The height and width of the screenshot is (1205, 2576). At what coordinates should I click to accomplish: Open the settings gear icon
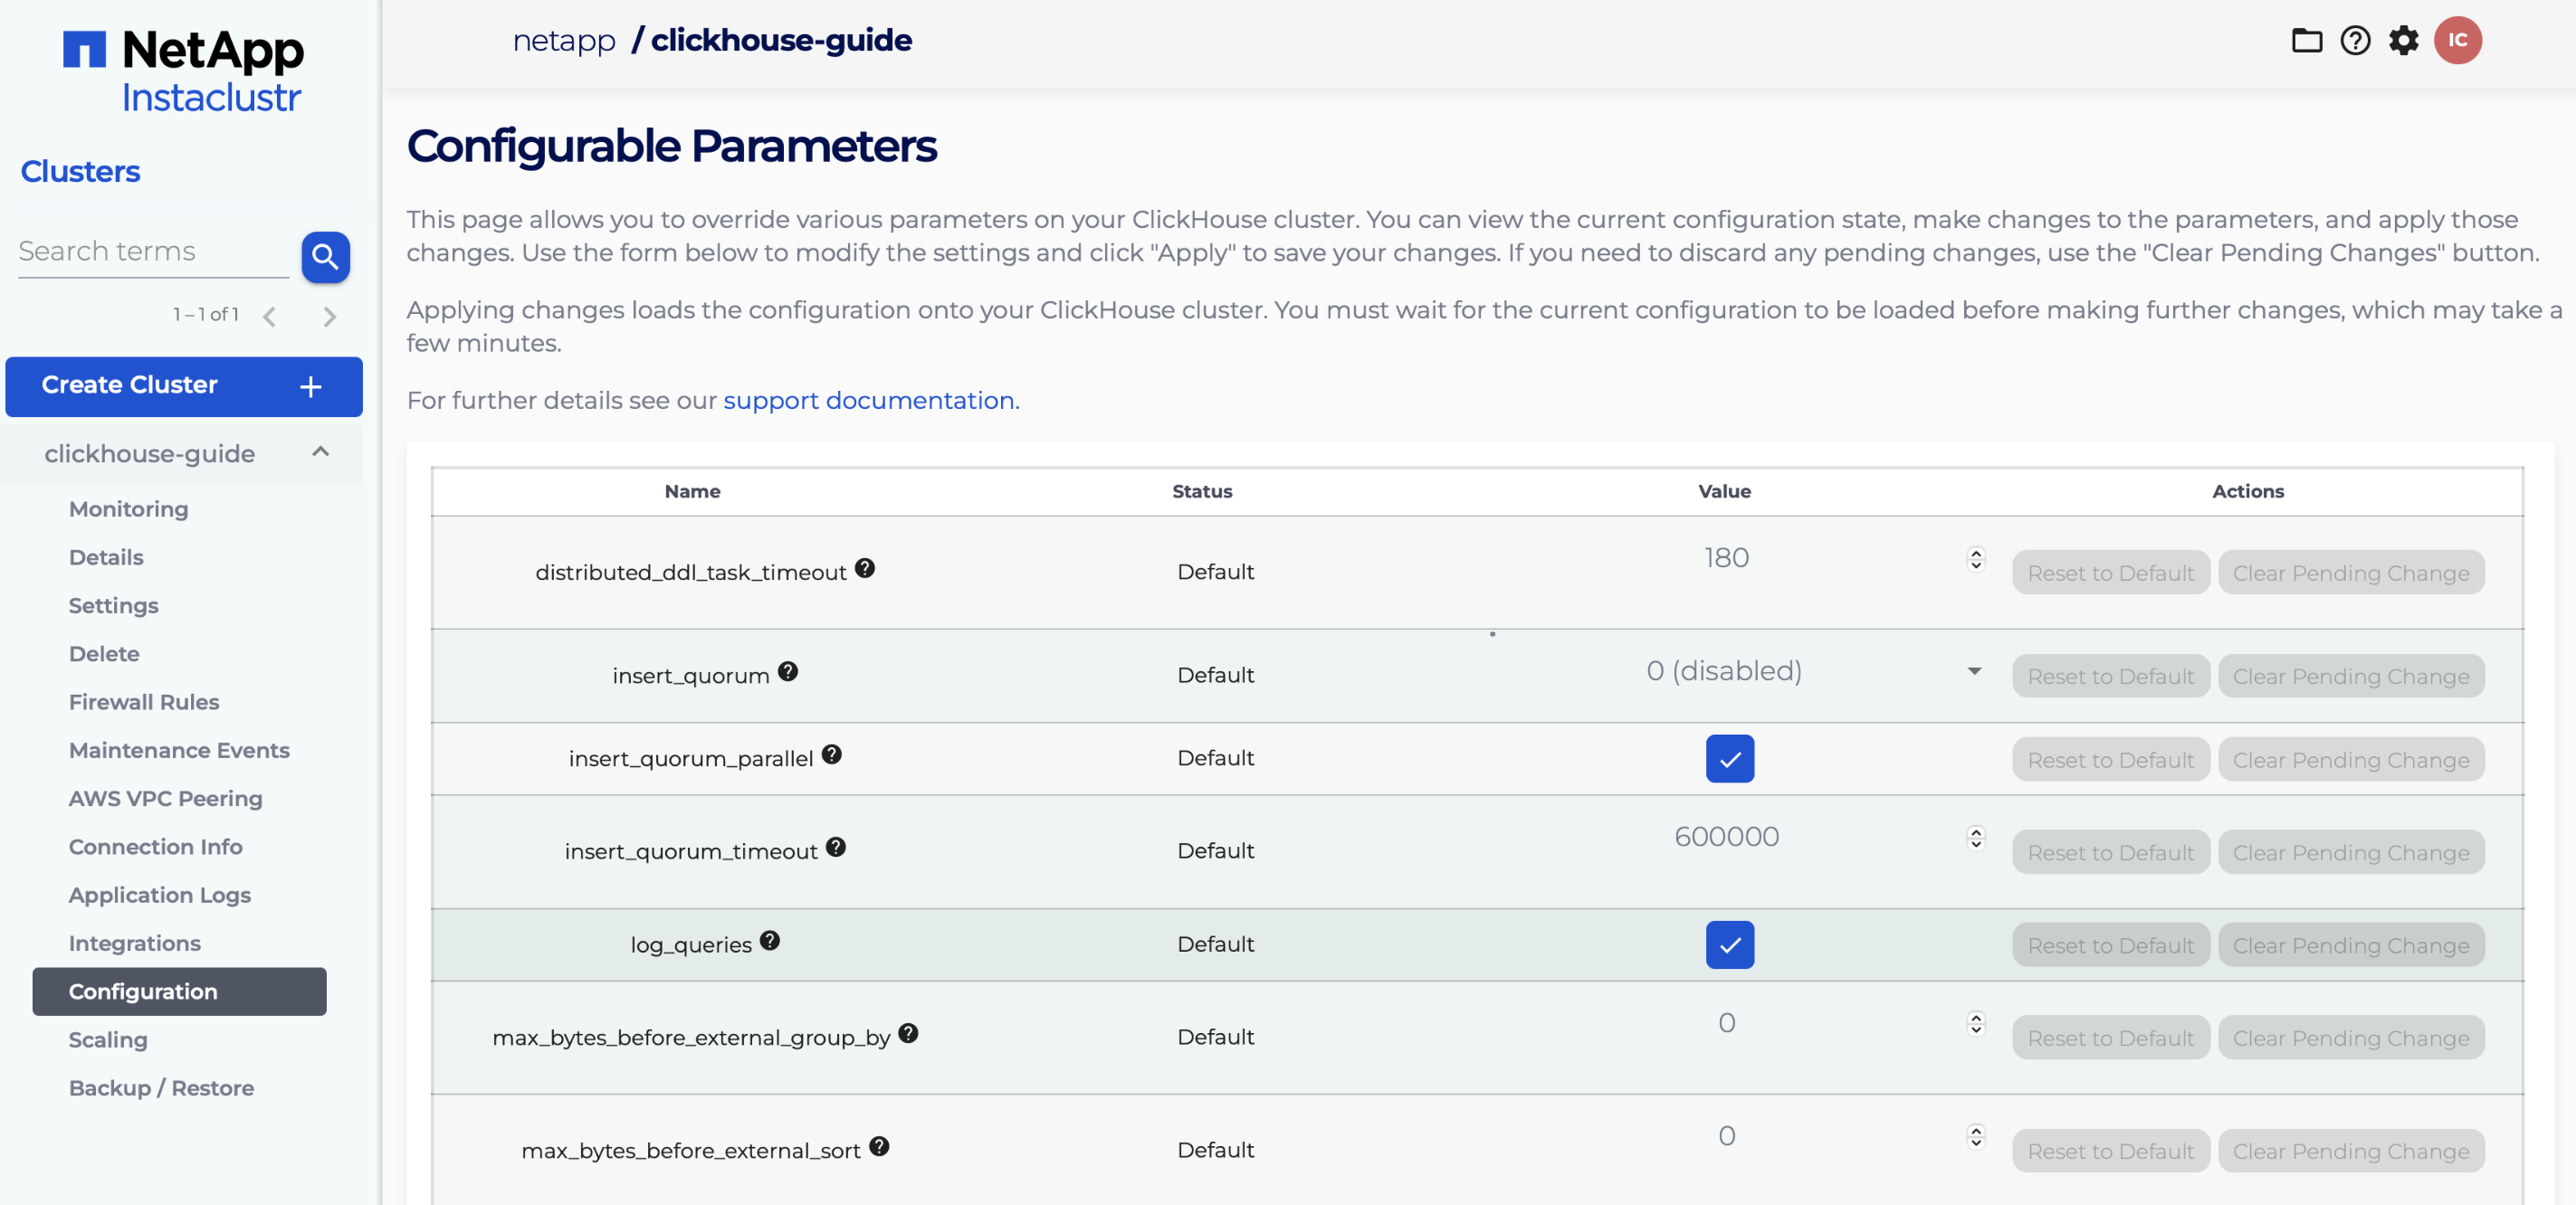[2403, 40]
